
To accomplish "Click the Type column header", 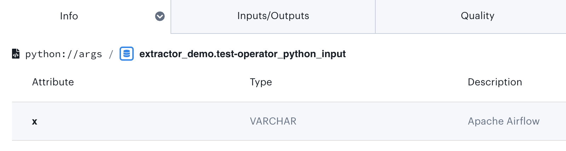I will [x=261, y=82].
